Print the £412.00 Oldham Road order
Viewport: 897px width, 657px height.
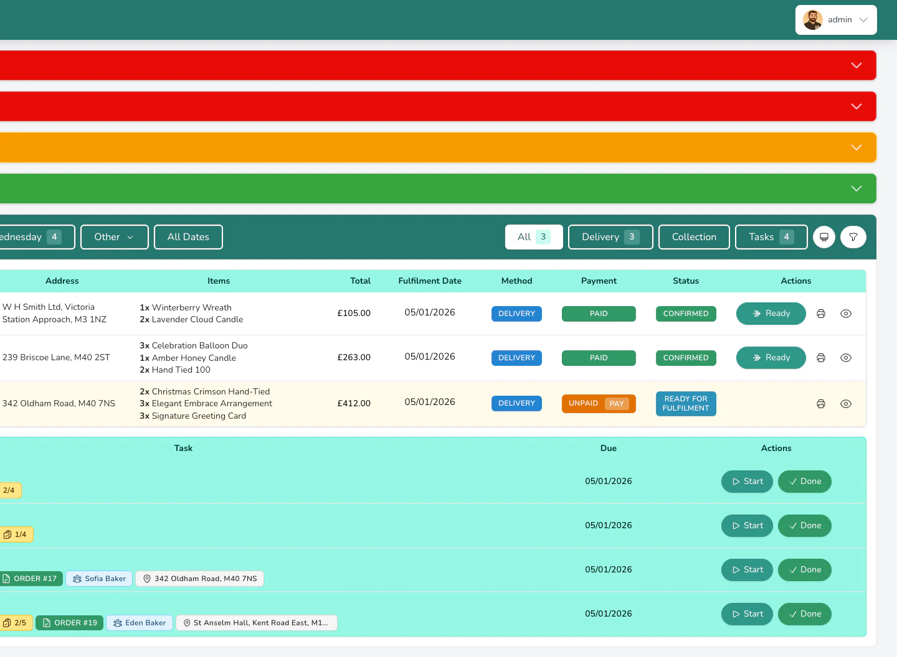(821, 403)
